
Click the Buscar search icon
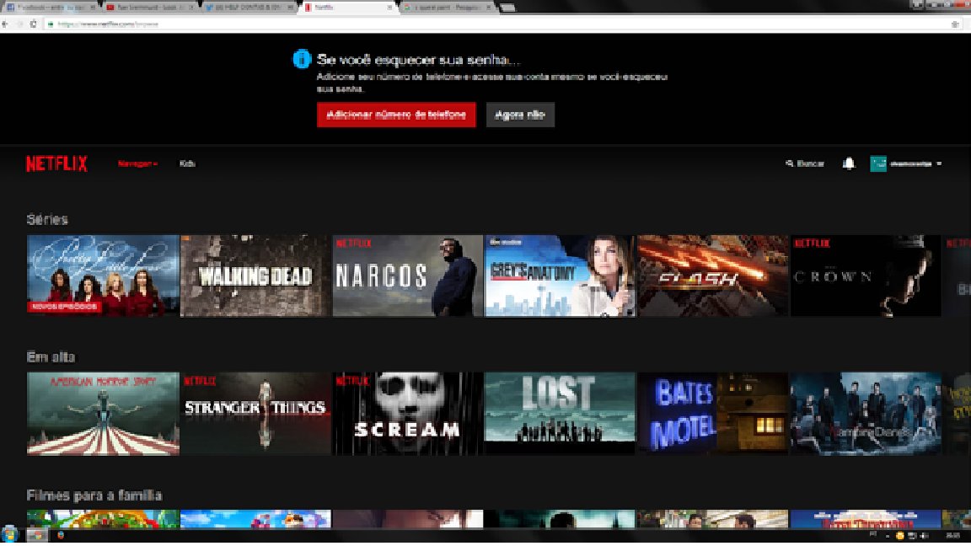[790, 163]
